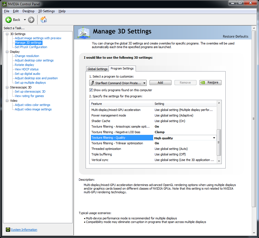Click the Add program button

pyautogui.click(x=160, y=83)
